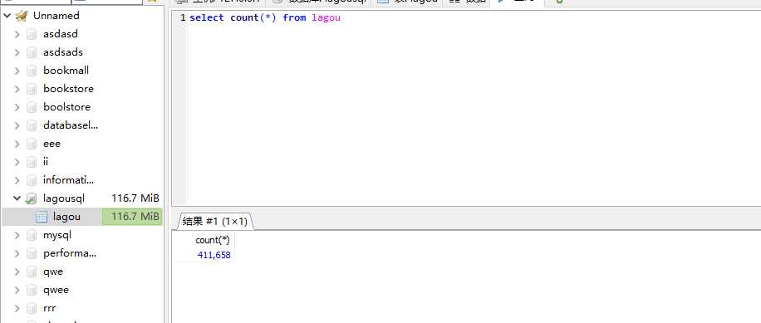Click the boolstore database icon

coord(32,107)
